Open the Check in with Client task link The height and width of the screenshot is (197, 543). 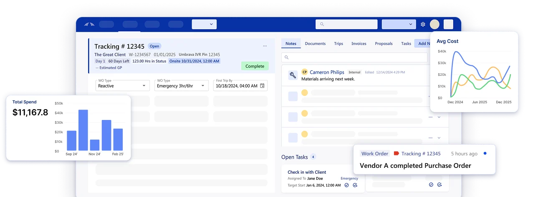[x=307, y=172]
